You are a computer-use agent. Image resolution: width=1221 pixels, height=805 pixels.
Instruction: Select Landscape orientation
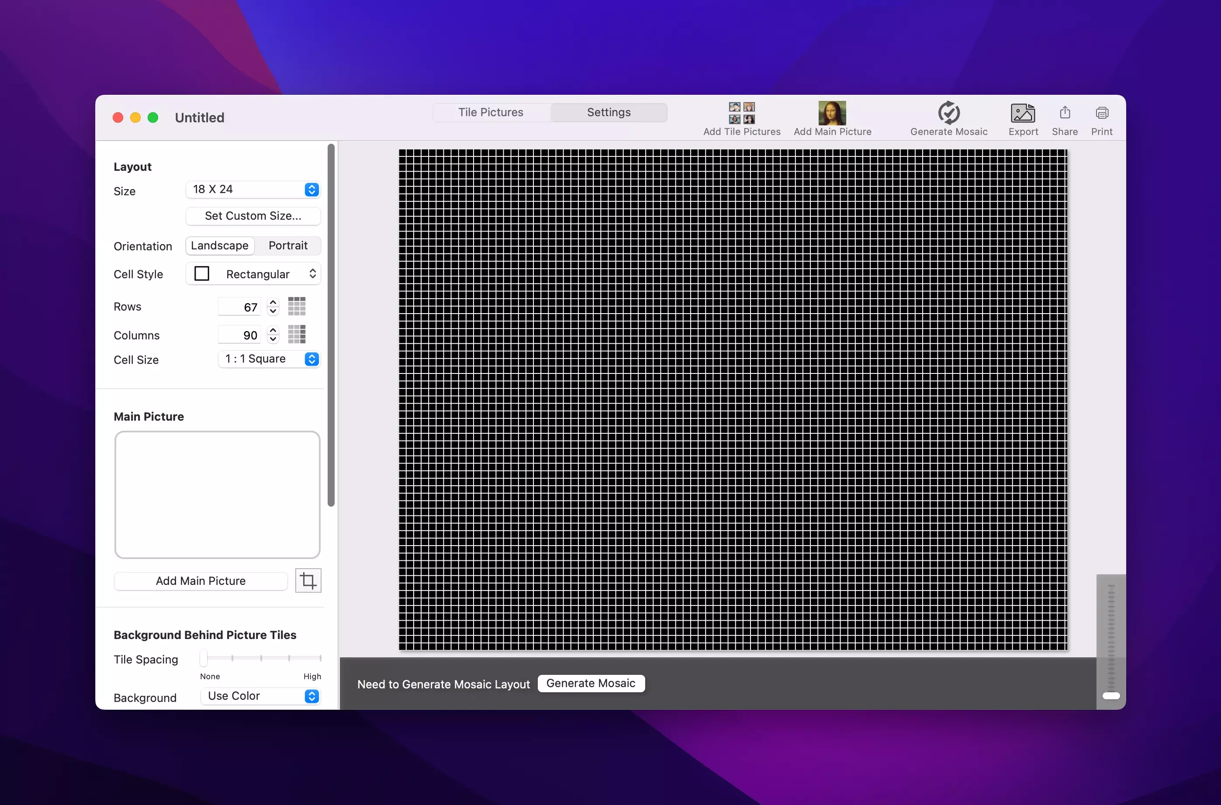point(220,245)
